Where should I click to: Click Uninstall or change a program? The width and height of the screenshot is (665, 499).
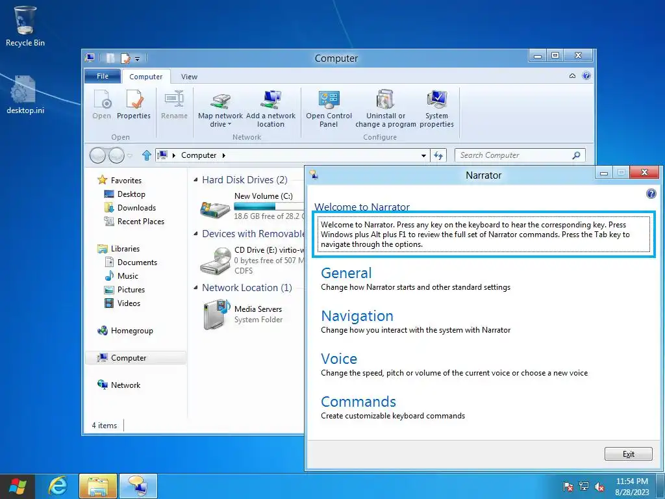pos(386,109)
